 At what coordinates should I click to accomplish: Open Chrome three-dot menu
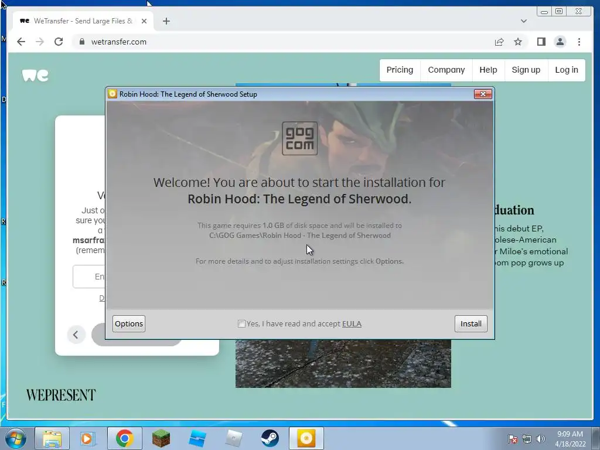[579, 42]
